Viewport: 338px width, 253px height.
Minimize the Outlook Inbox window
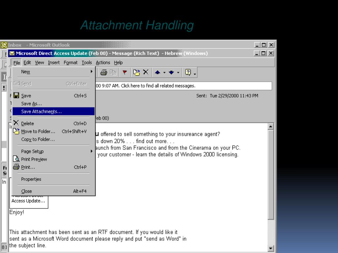[x=257, y=45]
